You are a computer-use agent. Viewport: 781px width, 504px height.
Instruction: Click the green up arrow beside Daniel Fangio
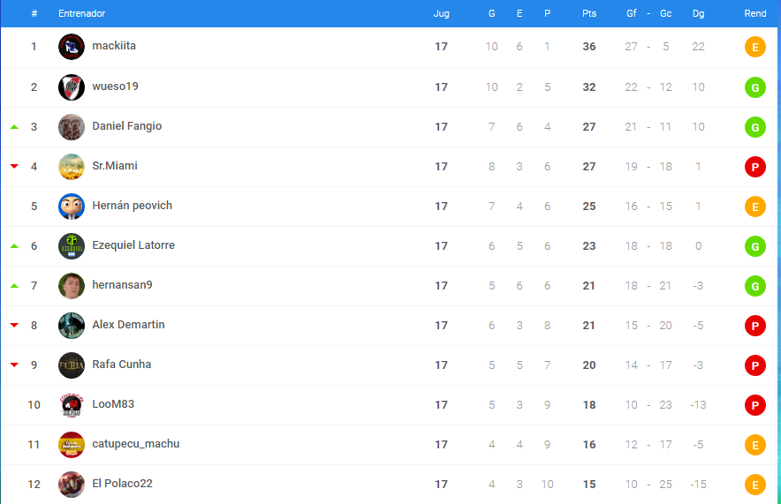(14, 127)
